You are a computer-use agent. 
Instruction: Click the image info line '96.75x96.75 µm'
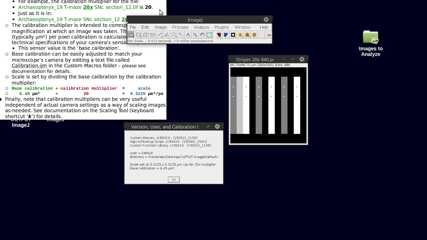(x=260, y=65)
